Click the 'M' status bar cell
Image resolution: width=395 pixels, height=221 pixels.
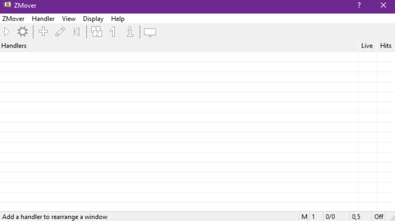304,217
